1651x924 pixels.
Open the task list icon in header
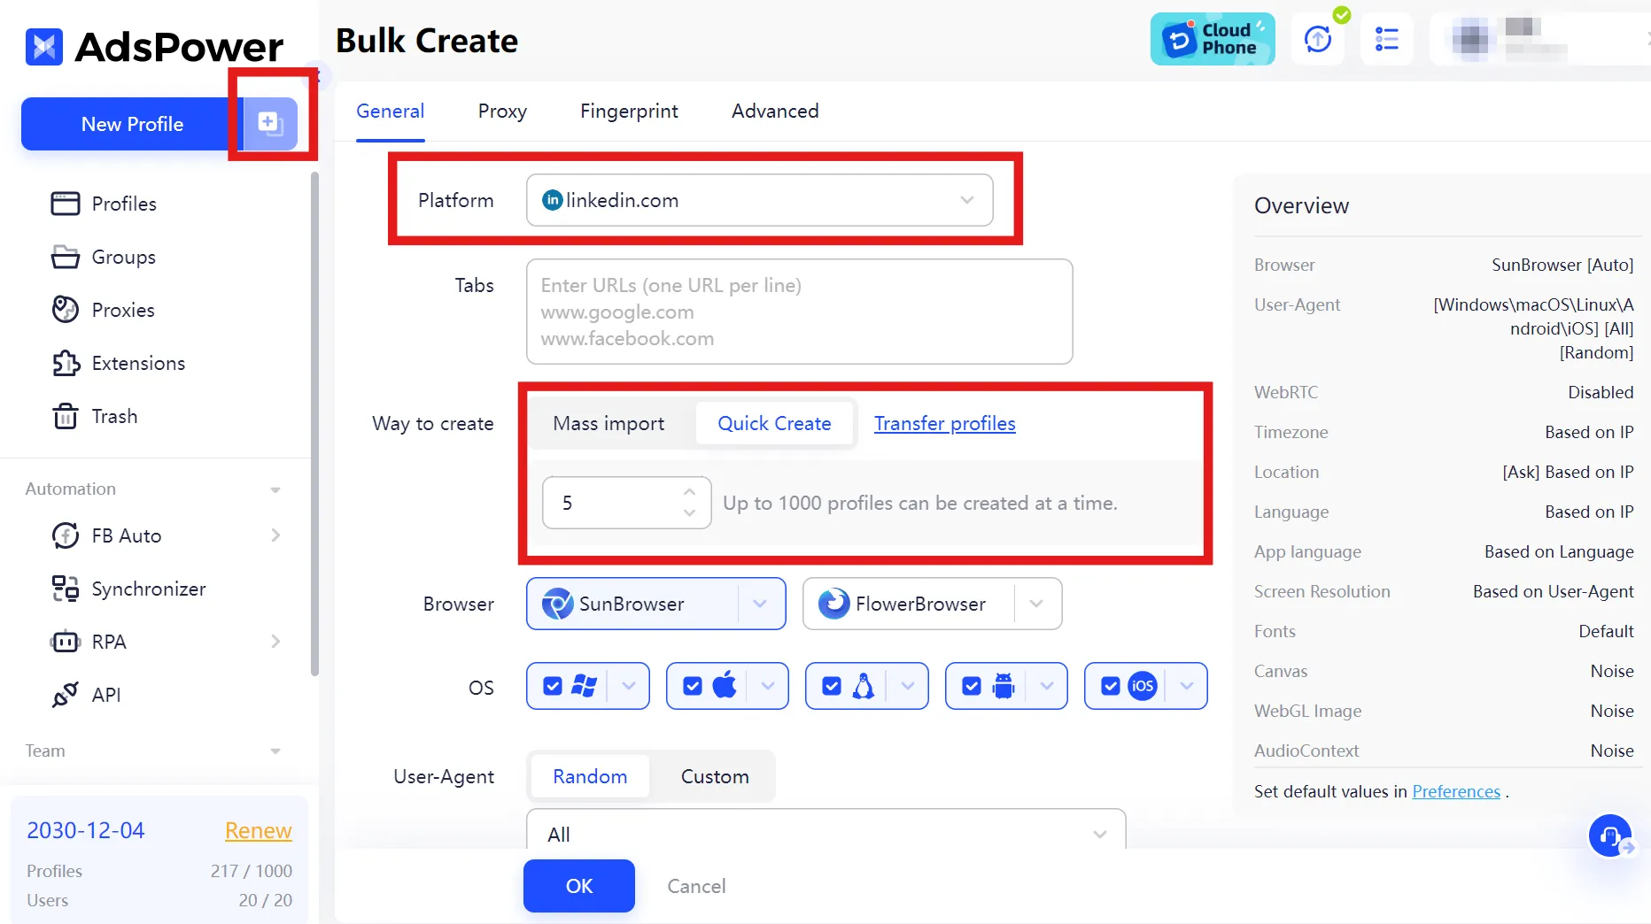1386,39
